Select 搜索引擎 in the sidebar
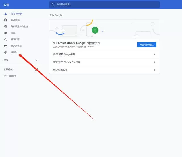Viewport: 182px width, 157px height. click(15, 40)
